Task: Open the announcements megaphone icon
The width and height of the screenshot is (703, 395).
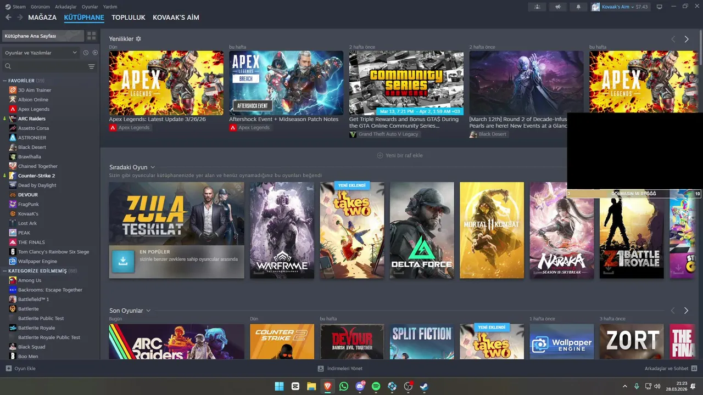Action: coord(557,7)
